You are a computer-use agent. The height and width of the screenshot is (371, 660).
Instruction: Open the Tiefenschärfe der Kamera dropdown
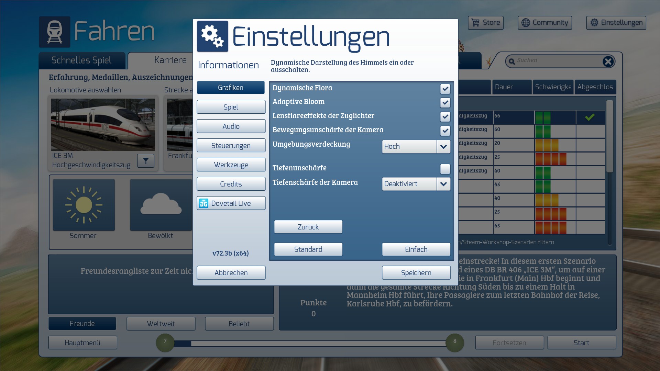pos(443,184)
